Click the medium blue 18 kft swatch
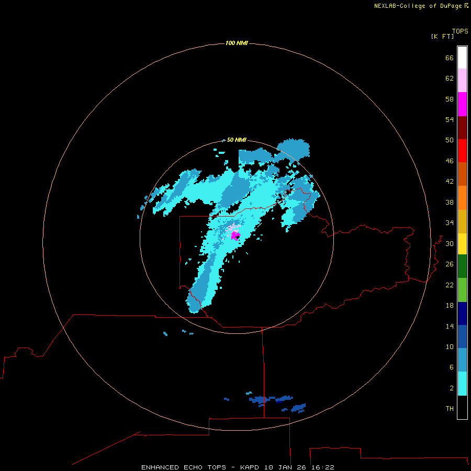Image resolution: width=471 pixels, height=471 pixels. coord(462,337)
